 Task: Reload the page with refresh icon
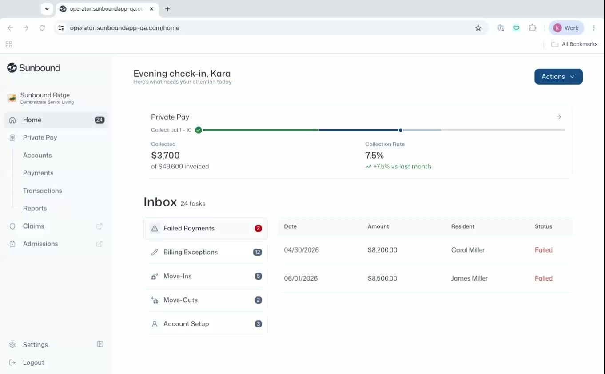42,28
